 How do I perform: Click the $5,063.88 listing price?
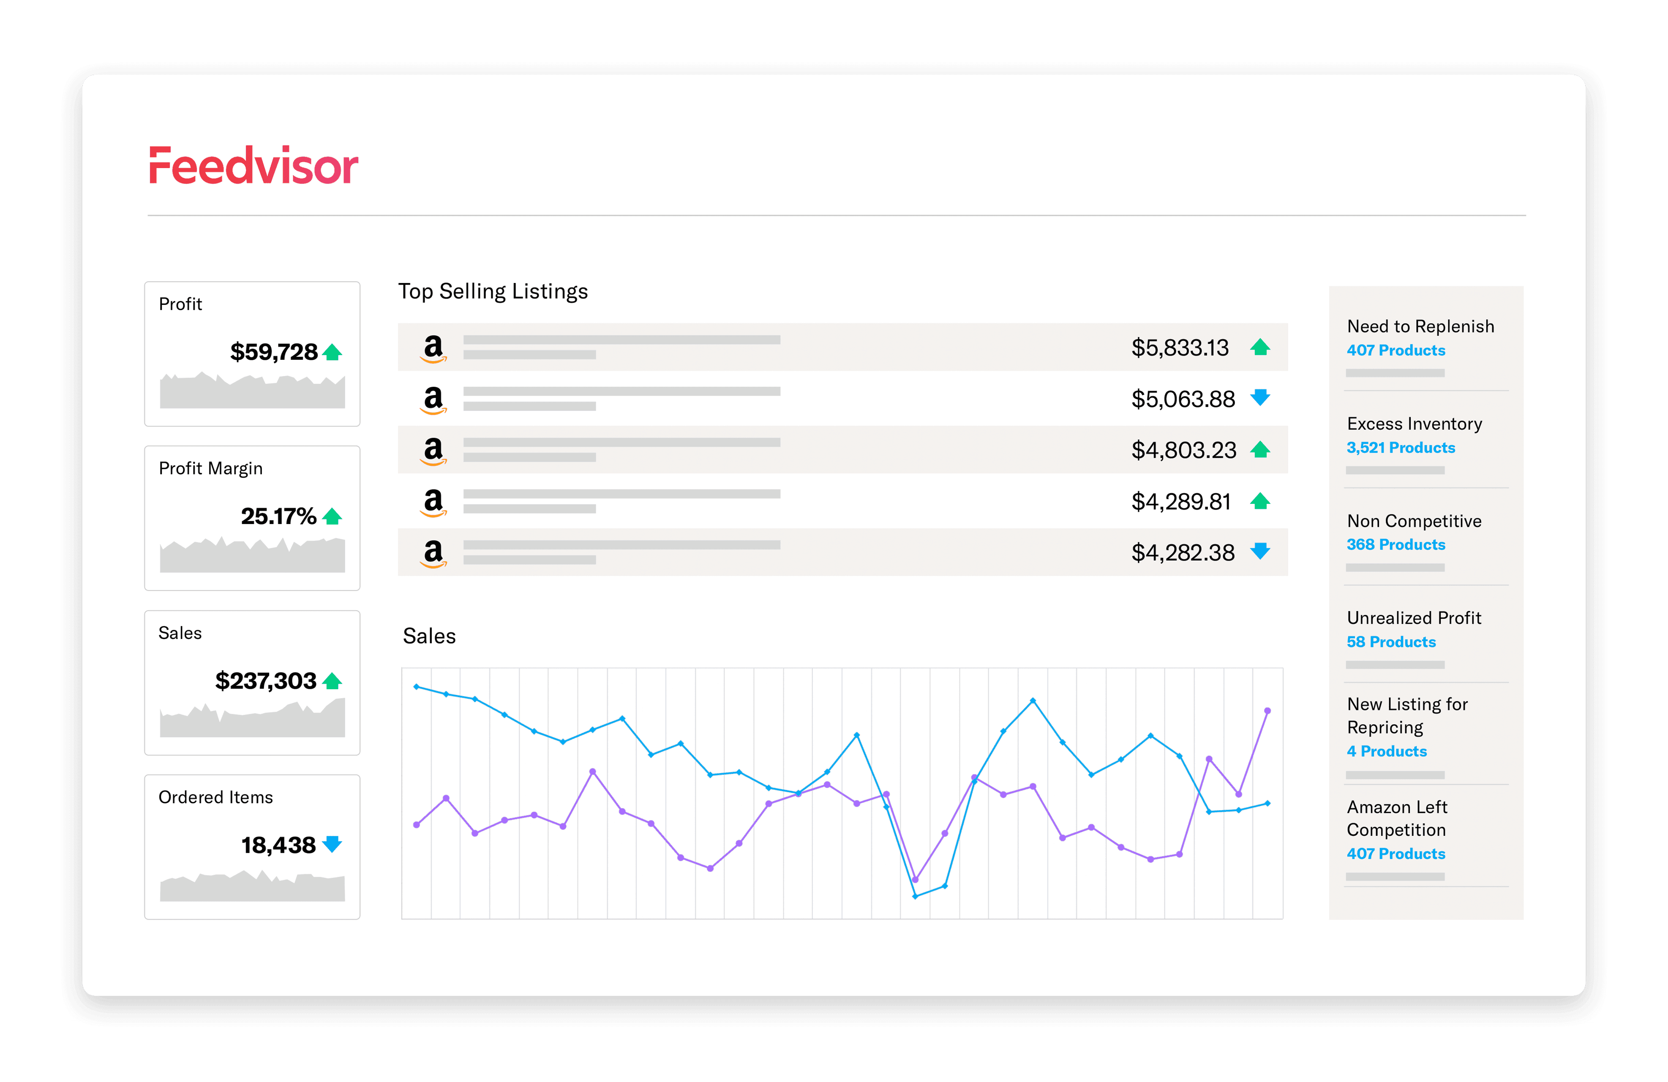tap(1183, 399)
